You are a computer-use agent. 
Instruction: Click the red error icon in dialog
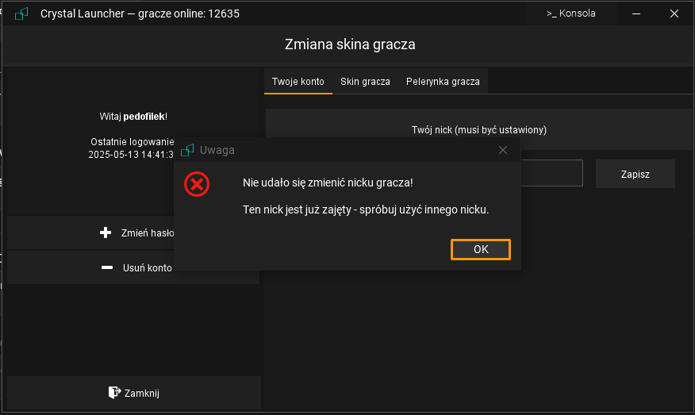tap(196, 184)
